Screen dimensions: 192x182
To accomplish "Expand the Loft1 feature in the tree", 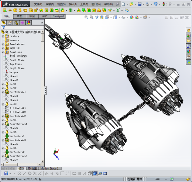I will [3, 84].
